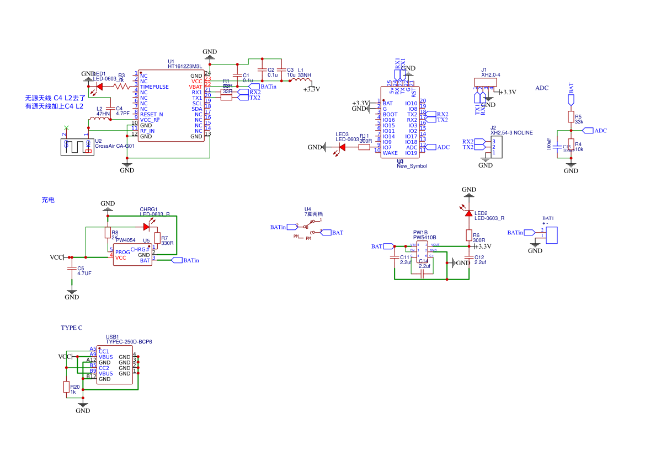Select the CHRG1 charge indicator LED

(146, 226)
